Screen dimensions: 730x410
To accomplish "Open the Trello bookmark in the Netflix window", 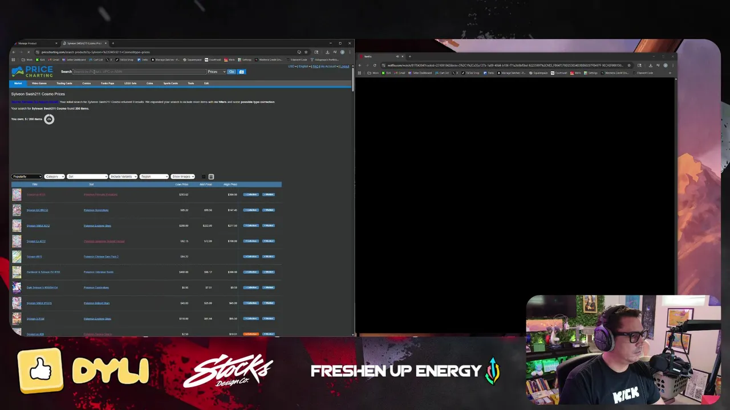I will [489, 73].
